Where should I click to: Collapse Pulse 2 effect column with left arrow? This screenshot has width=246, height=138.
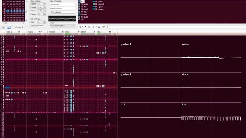click(x=40, y=32)
